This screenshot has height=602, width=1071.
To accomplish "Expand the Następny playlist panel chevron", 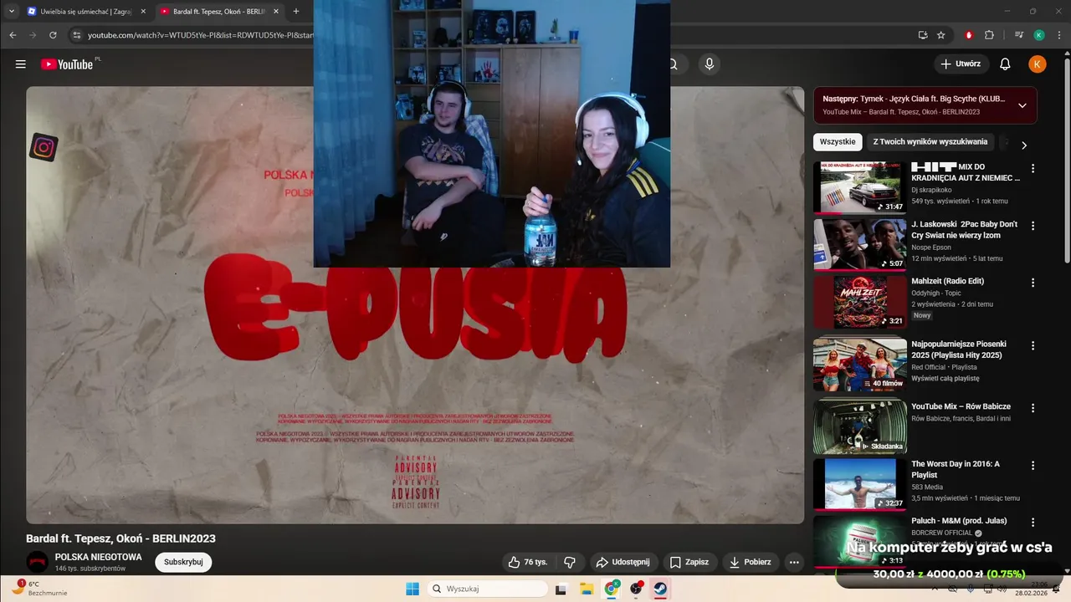I will tap(1022, 105).
